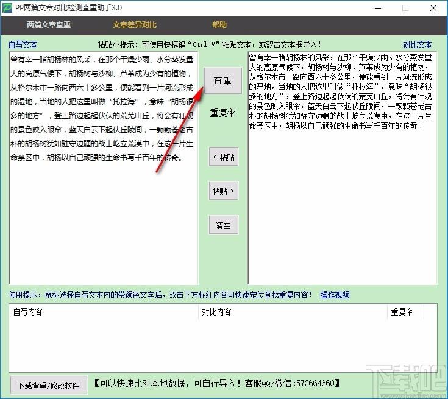Click inside the 对比文本 text box

pyautogui.click(x=343, y=168)
